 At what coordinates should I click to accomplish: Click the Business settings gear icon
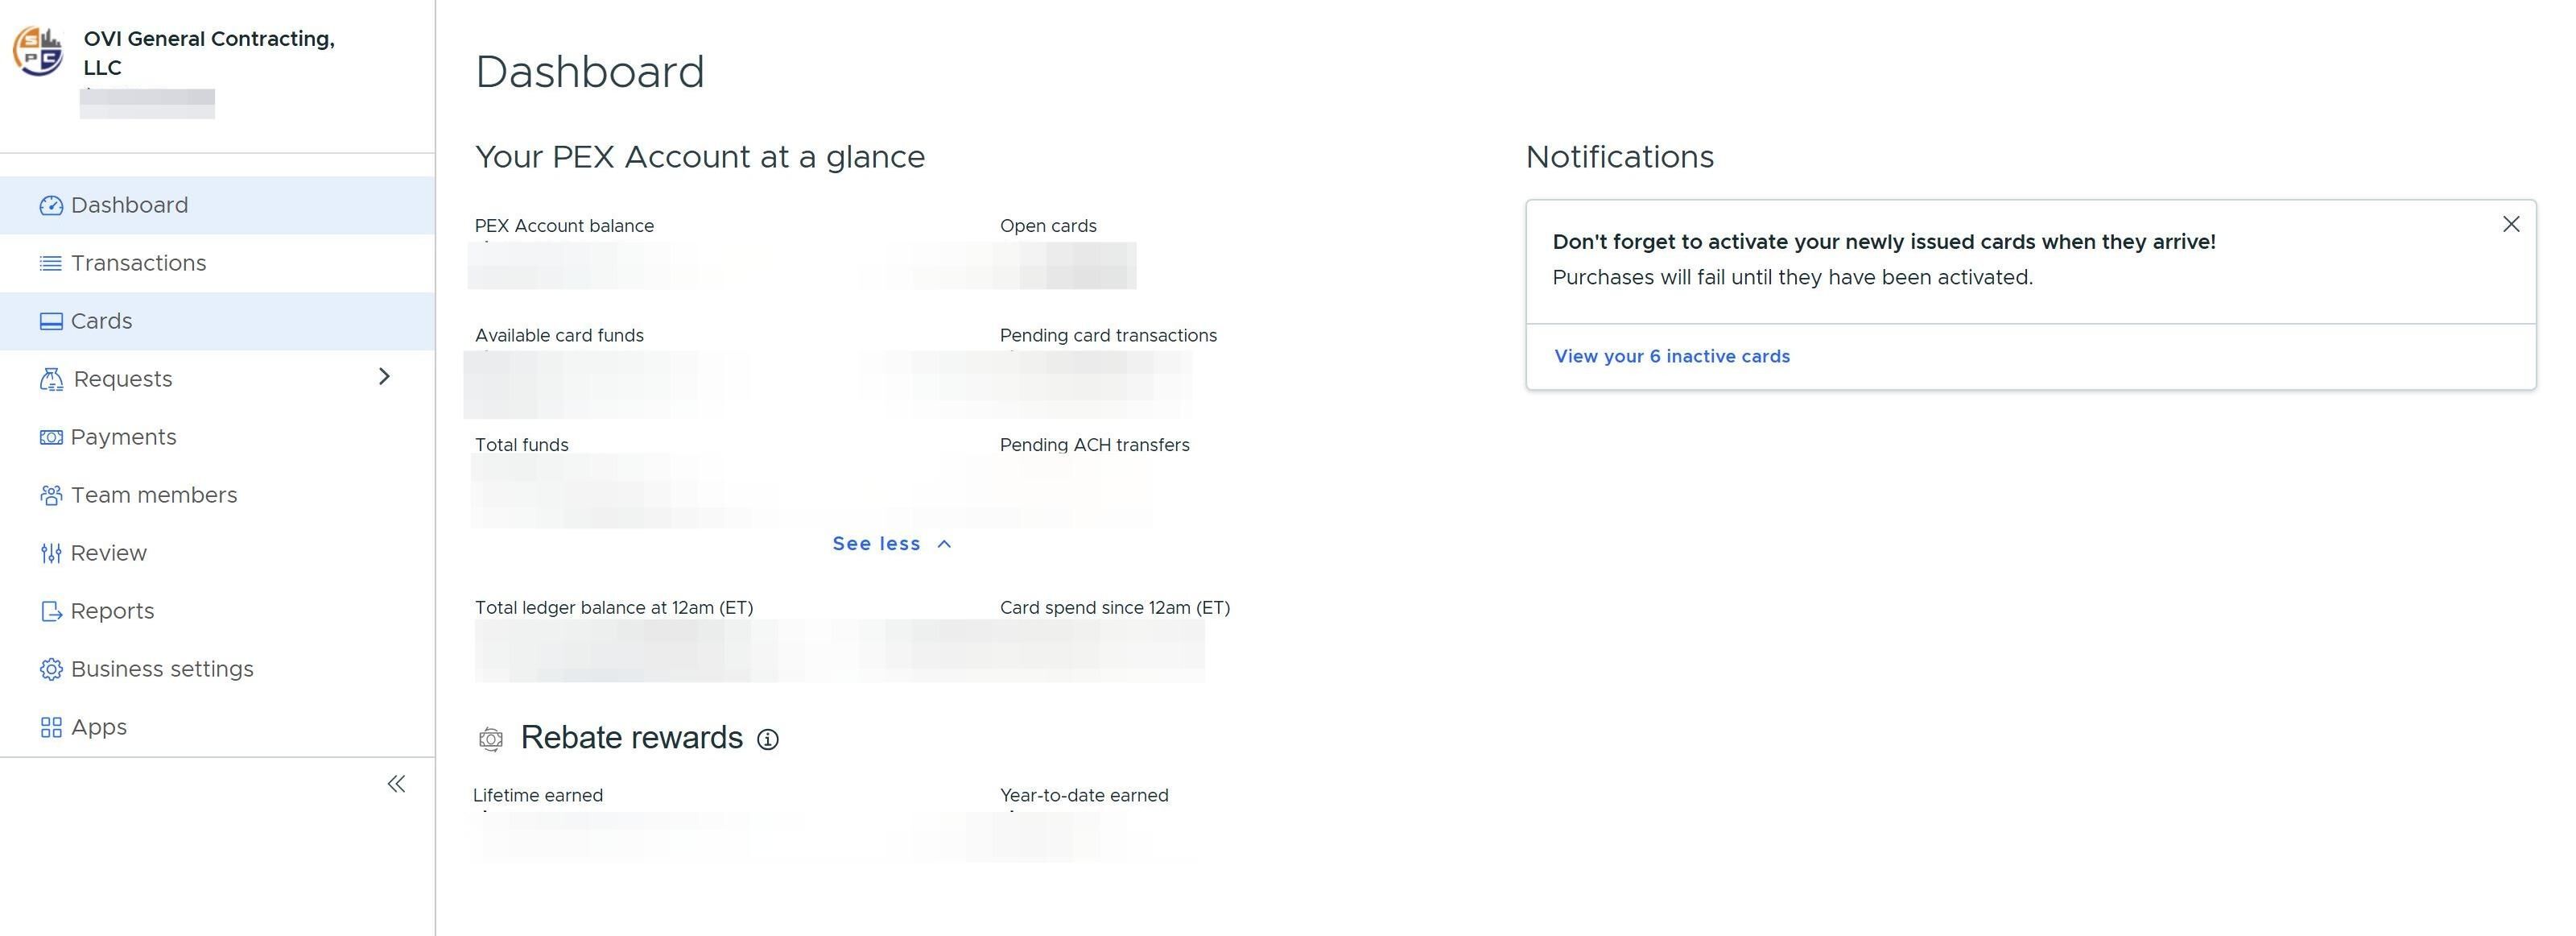pos(51,669)
